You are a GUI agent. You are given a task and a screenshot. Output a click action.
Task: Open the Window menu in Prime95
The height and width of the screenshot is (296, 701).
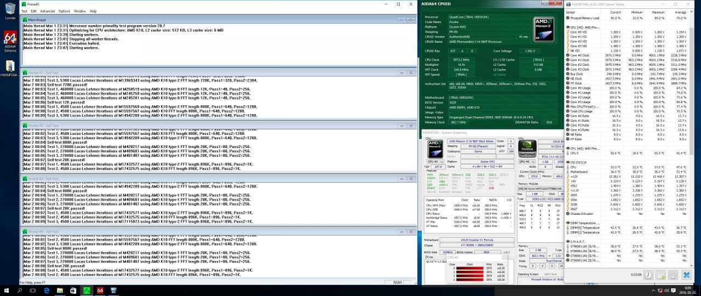pyautogui.click(x=80, y=11)
